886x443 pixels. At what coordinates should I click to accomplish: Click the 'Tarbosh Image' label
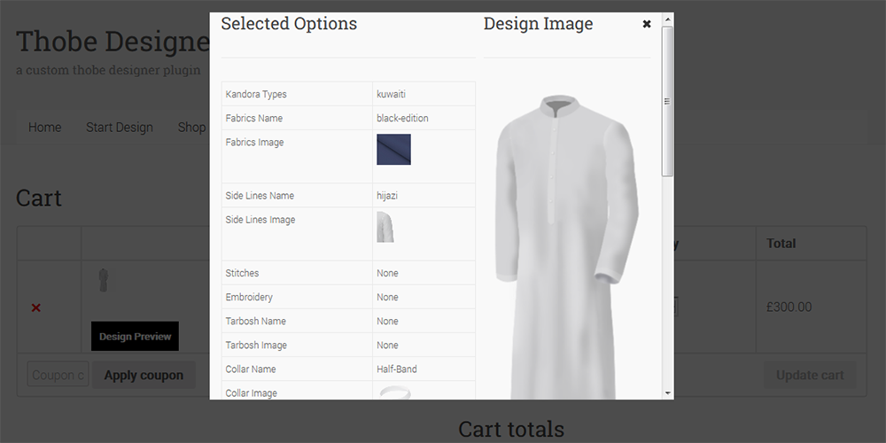click(x=256, y=346)
